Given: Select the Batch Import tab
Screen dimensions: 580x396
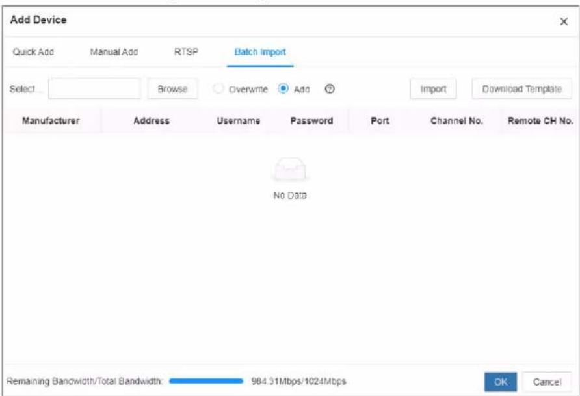Looking at the screenshot, I should coord(260,52).
